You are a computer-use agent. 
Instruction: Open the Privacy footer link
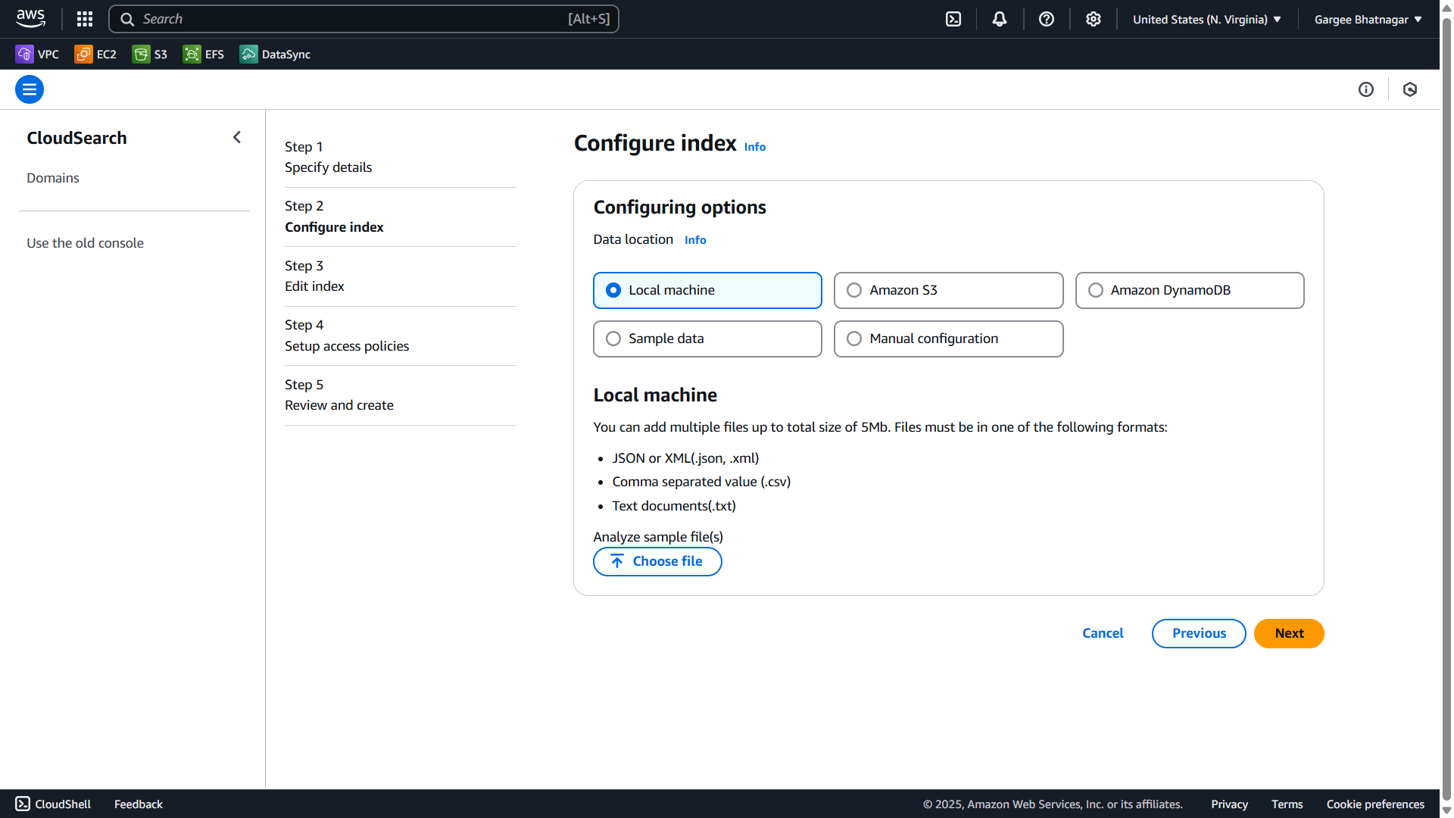click(x=1229, y=804)
